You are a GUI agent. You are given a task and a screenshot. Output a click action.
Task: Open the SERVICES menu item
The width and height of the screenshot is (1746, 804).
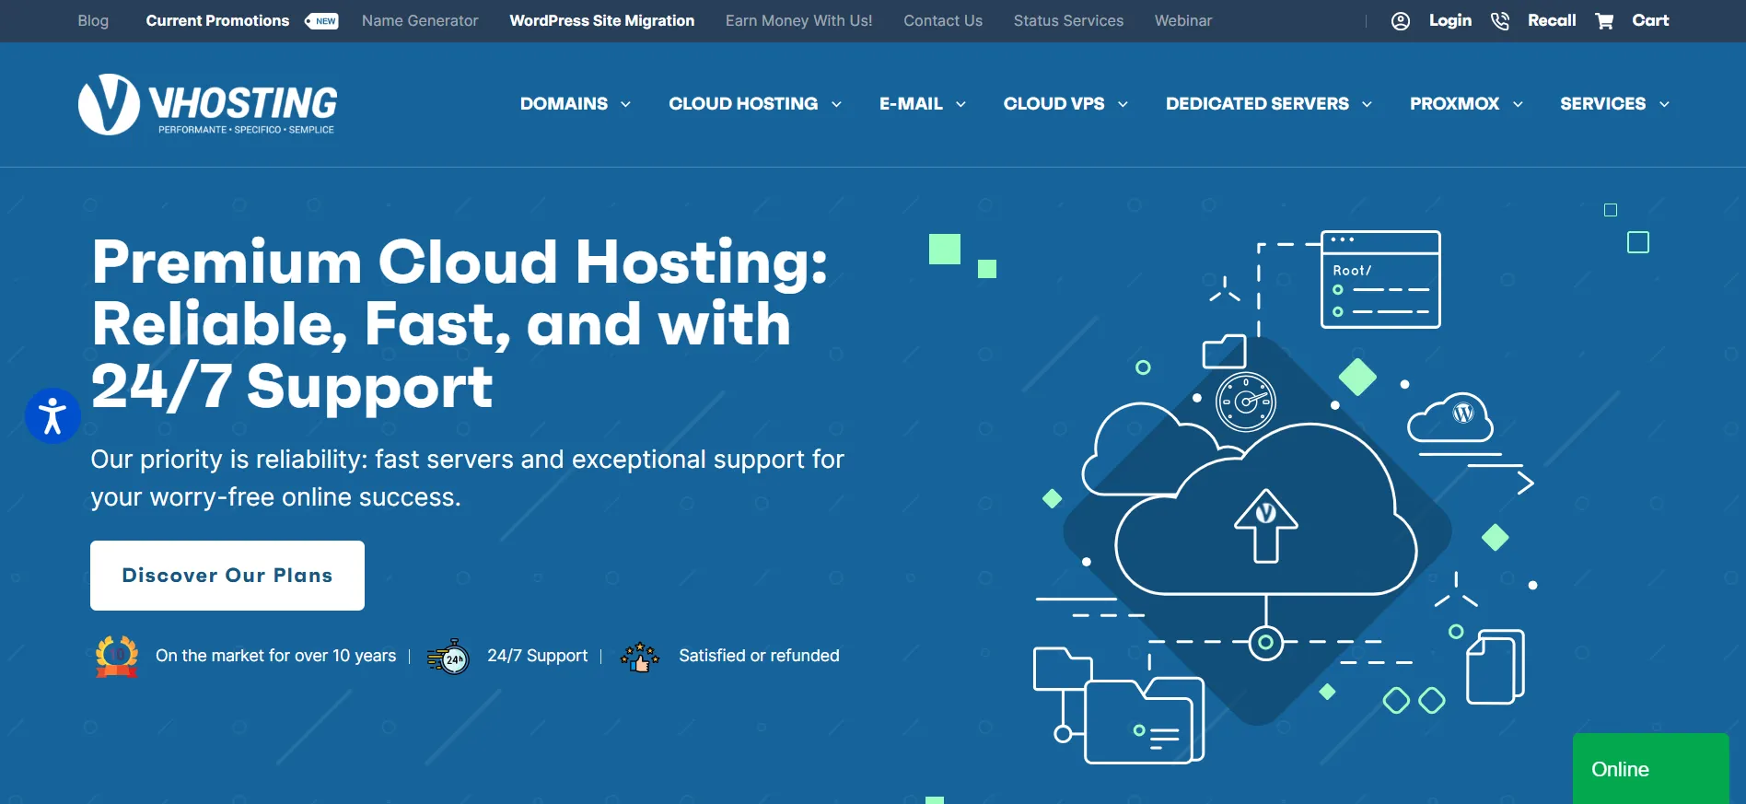(1602, 104)
